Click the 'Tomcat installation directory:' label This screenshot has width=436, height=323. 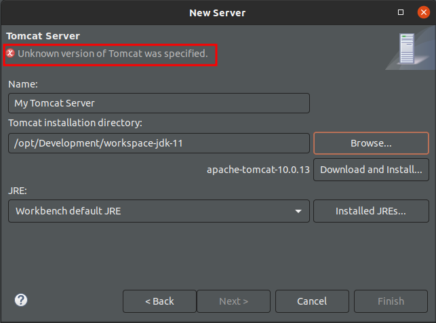(75, 123)
